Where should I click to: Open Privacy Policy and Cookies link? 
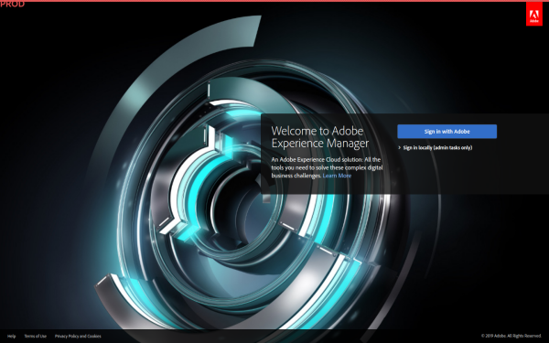click(x=78, y=336)
